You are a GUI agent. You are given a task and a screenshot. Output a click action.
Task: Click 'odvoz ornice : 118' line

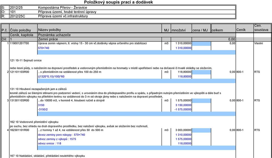pos(49,143)
